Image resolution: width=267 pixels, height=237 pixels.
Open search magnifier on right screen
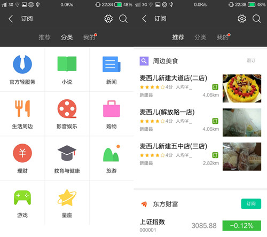pos(257,19)
